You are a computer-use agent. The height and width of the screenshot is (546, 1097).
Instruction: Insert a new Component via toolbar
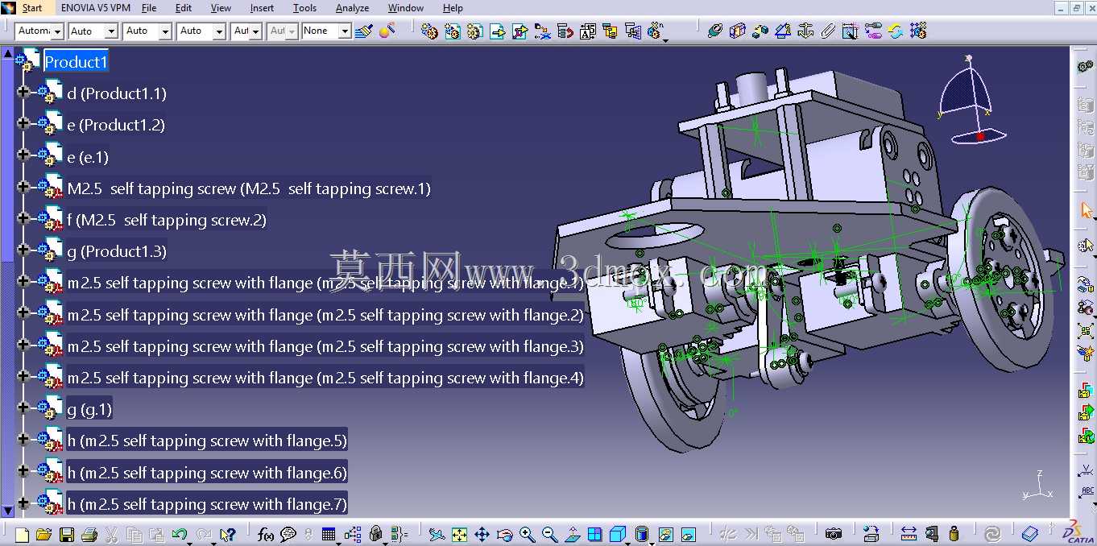tap(429, 31)
